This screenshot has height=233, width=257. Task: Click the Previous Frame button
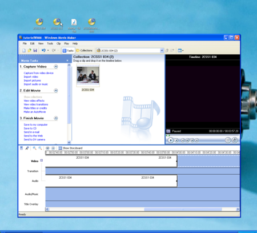[187, 140]
